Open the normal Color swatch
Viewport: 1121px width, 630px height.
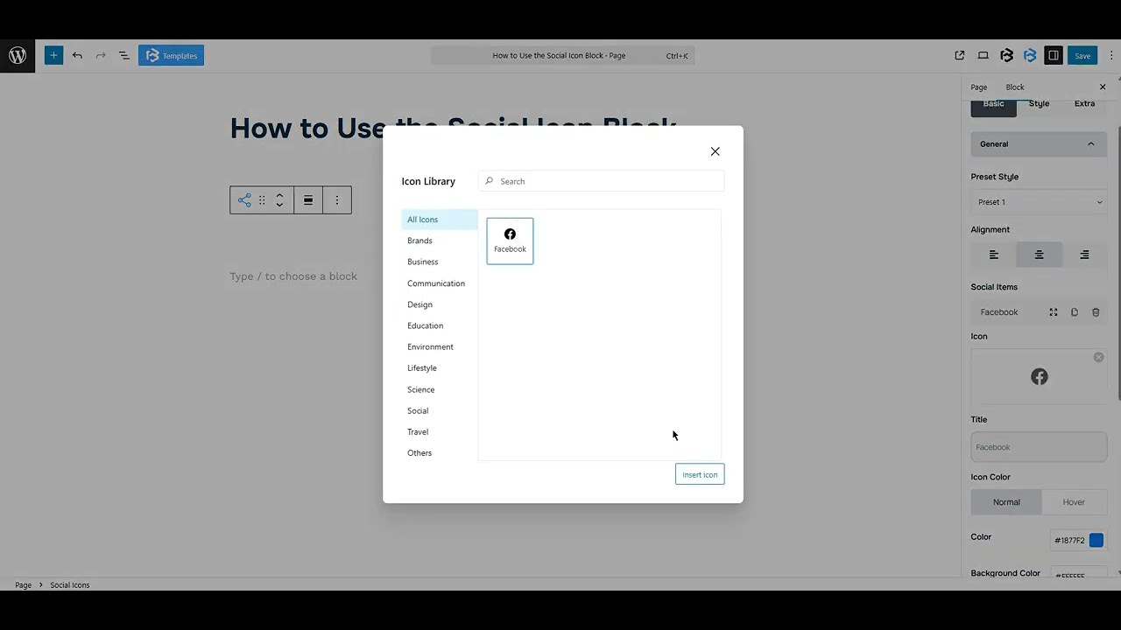(x=1097, y=540)
